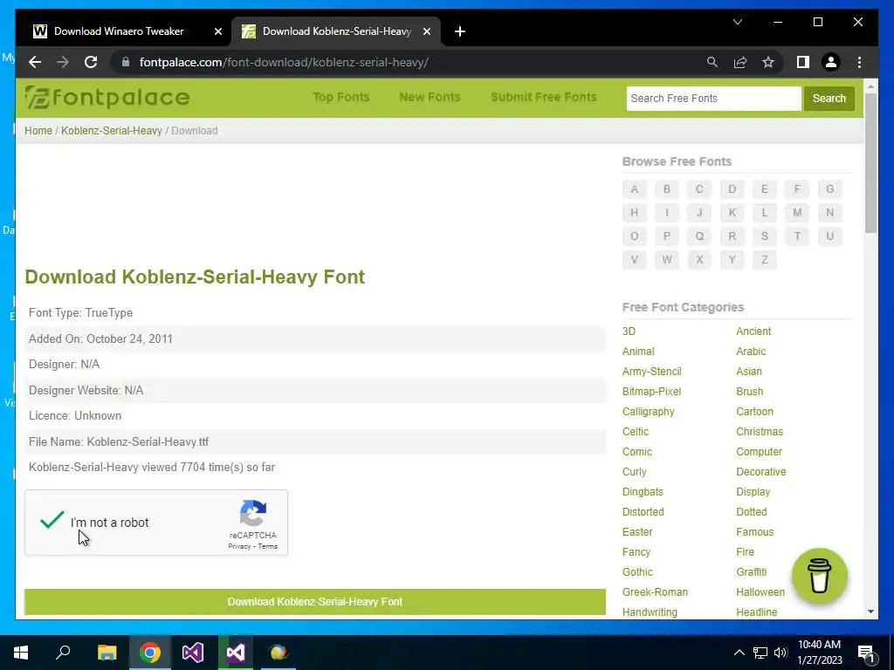
Task: Open reCAPTCHA Privacy link
Action: point(239,546)
